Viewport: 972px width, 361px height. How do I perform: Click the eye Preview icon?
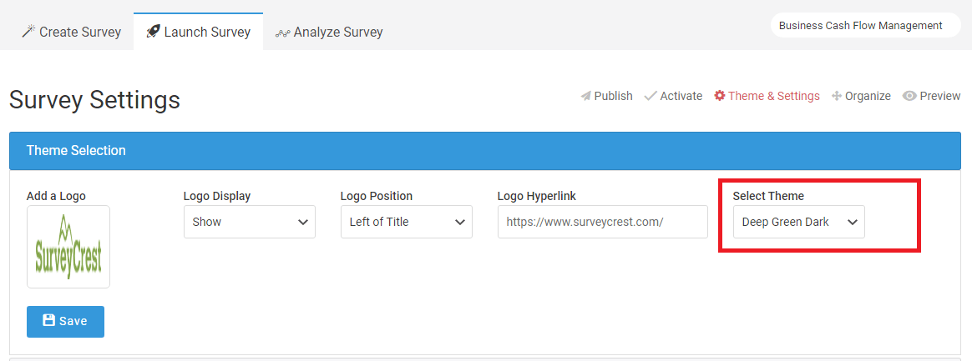click(909, 96)
